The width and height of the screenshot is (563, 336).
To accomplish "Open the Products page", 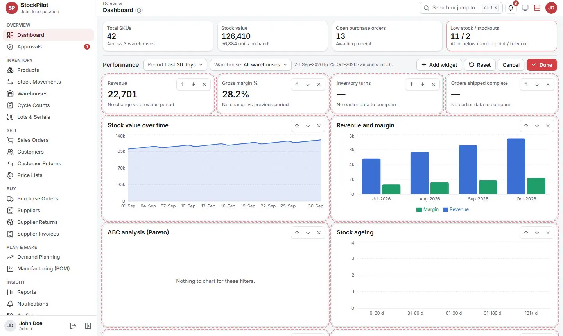I will [x=48, y=70].
